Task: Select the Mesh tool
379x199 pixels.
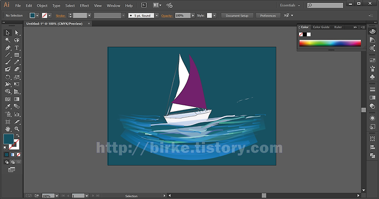Action: (x=8, y=99)
